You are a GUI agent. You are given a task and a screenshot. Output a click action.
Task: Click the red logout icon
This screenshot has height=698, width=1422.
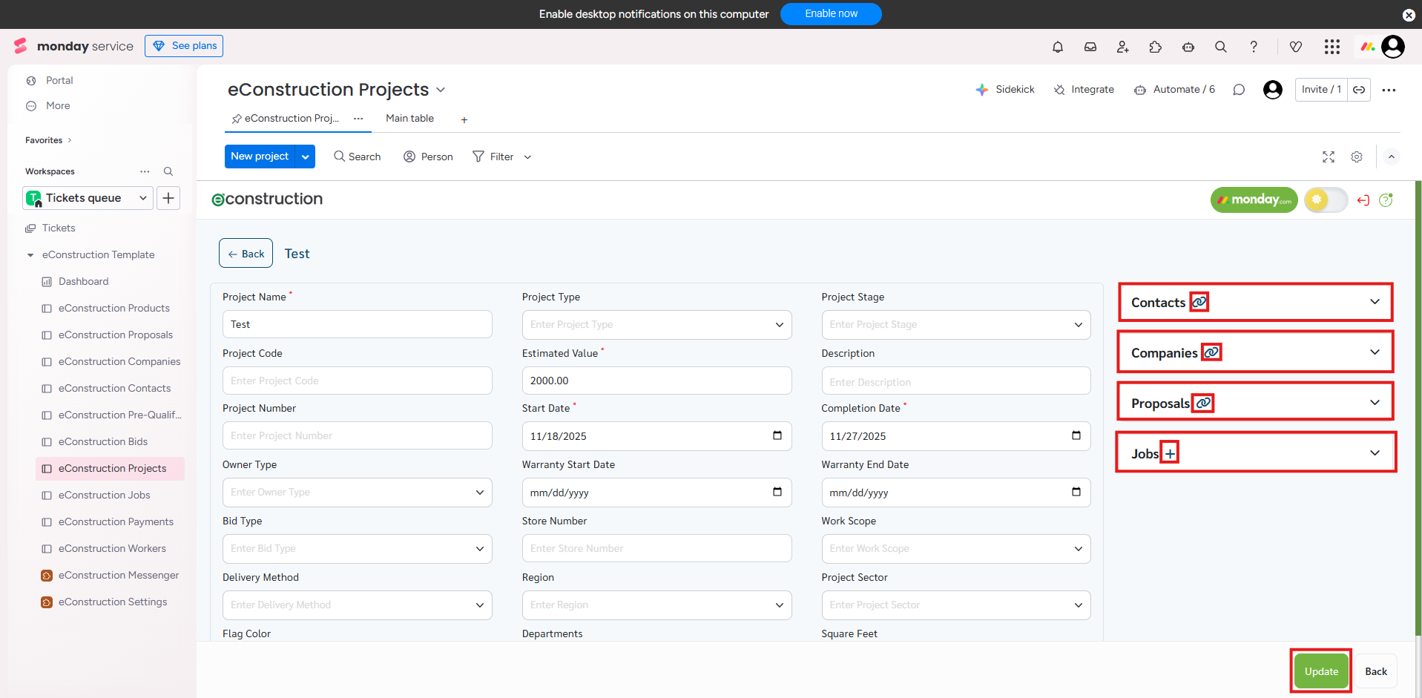[x=1363, y=200]
